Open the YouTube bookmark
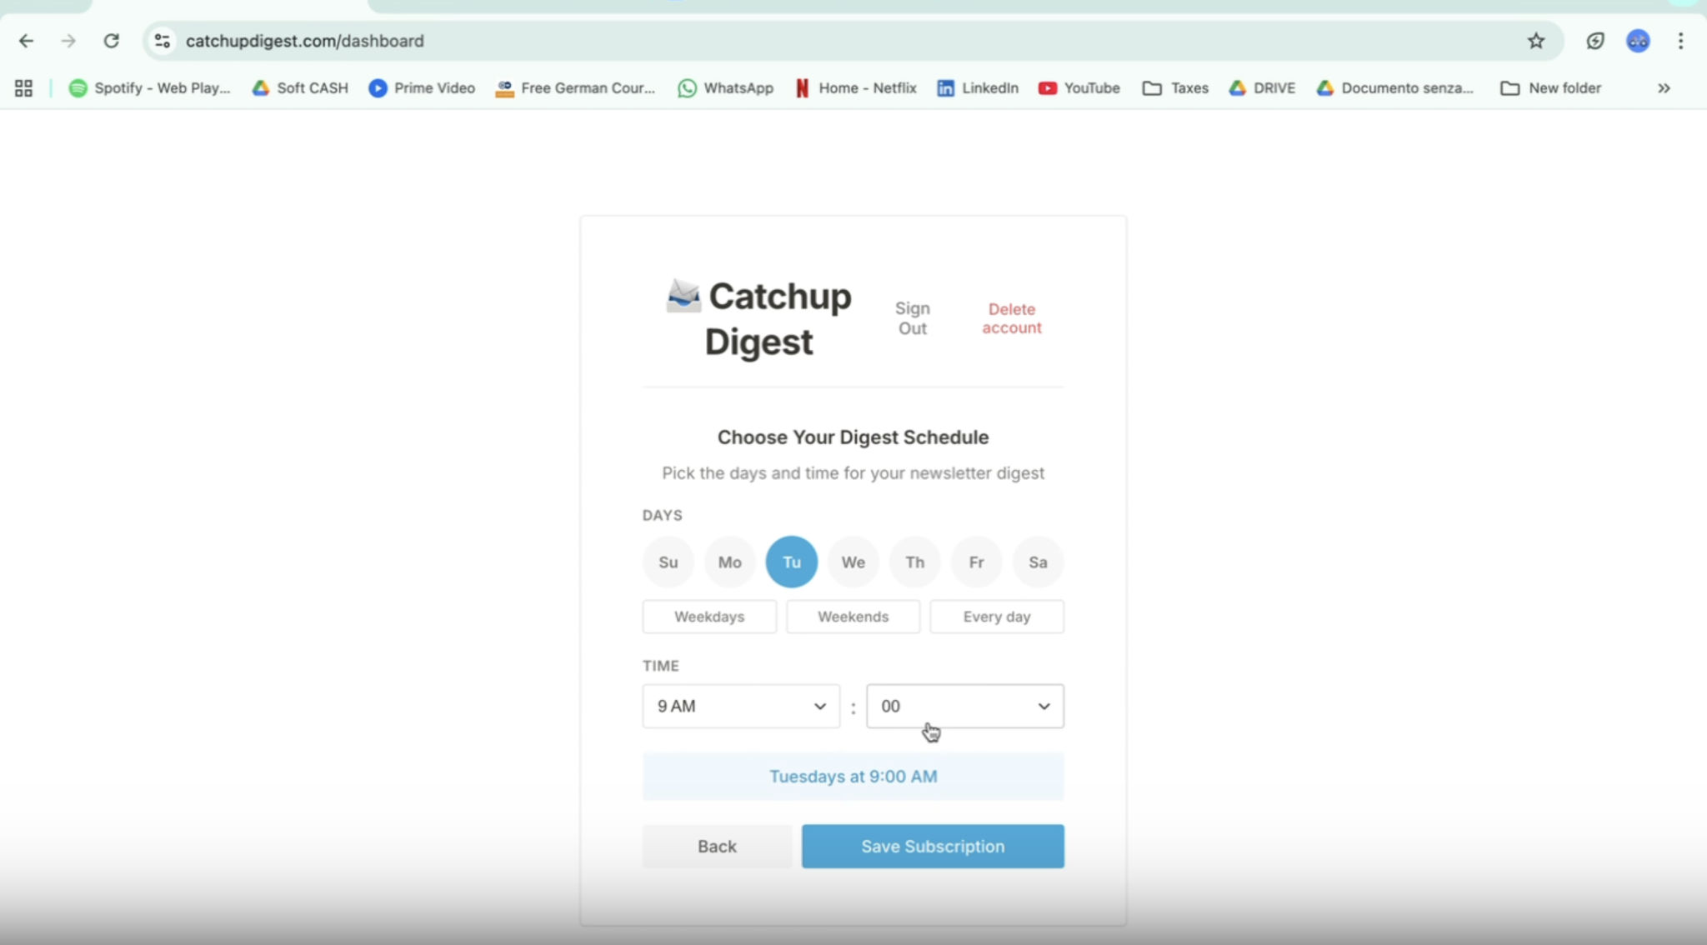This screenshot has width=1707, height=945. pos(1079,88)
